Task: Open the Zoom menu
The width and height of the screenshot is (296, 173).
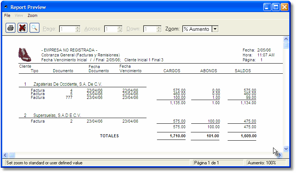Action: [32, 15]
